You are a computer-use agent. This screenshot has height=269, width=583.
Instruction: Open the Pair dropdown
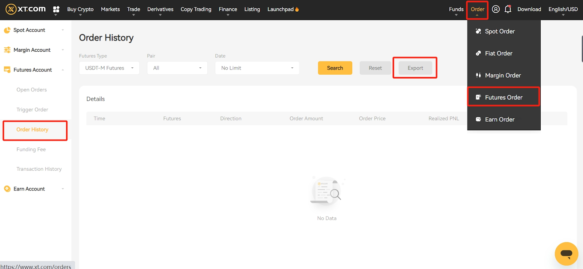(177, 68)
